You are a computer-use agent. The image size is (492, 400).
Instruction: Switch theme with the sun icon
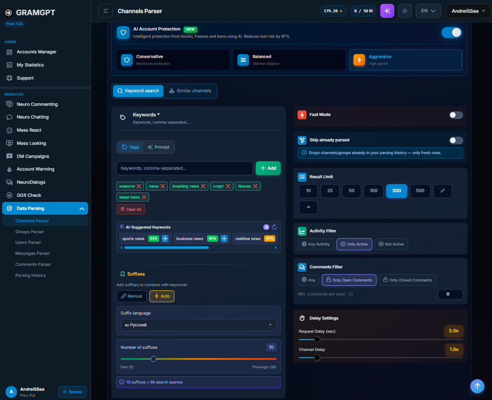(405, 11)
